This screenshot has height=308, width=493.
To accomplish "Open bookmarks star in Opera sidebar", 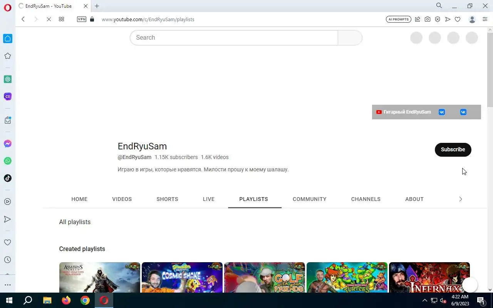I will [8, 56].
